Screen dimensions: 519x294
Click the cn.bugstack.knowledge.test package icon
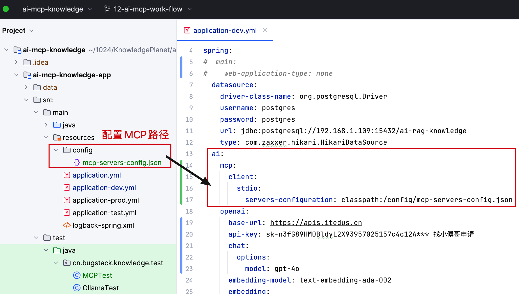(67, 263)
